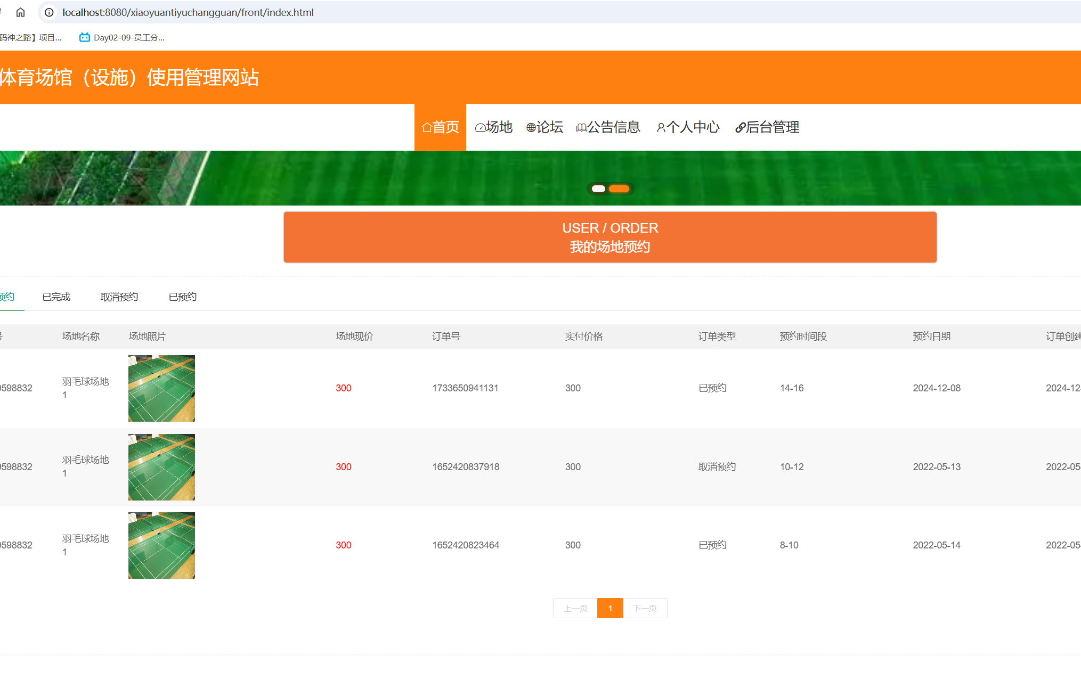Select the white carousel indicator dot
The height and width of the screenshot is (697, 1081).
coord(598,188)
